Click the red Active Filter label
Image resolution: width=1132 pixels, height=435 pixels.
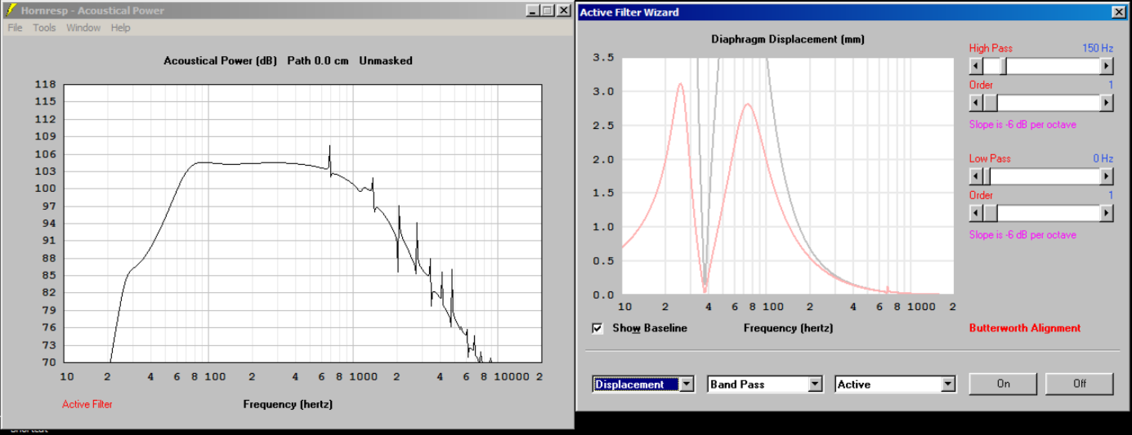(87, 404)
